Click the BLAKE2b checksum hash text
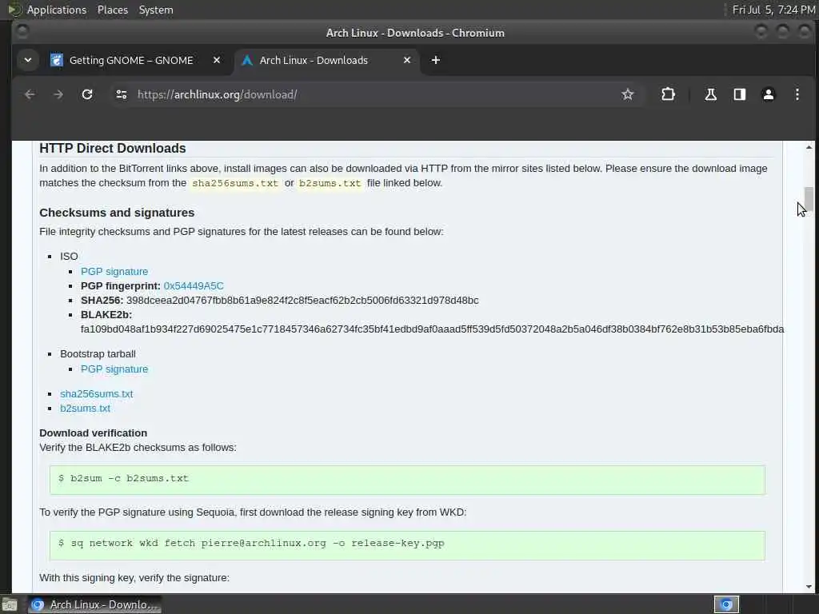The image size is (819, 614). click(432, 329)
